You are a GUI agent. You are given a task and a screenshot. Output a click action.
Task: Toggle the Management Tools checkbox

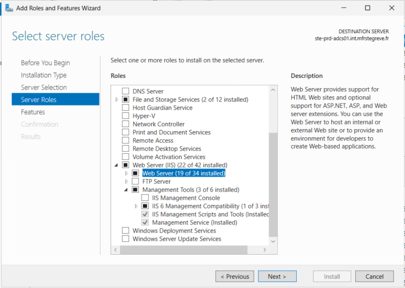click(x=135, y=190)
